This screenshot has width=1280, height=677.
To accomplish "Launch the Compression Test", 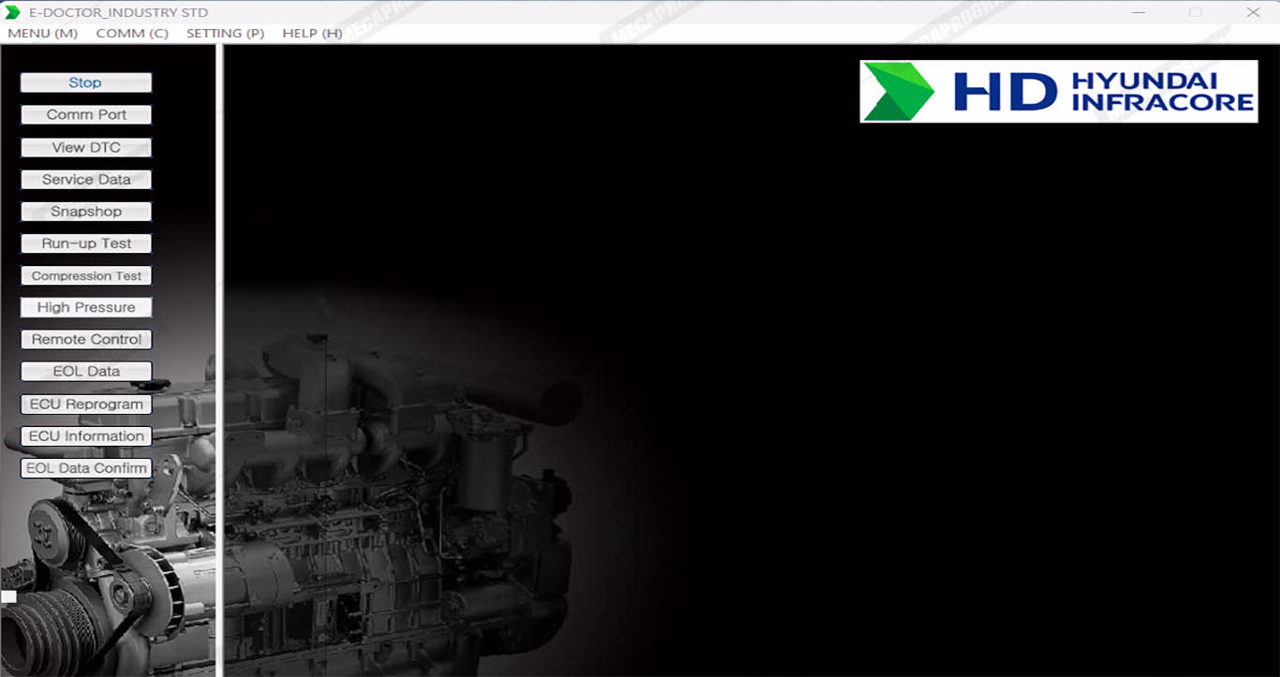I will [x=85, y=276].
